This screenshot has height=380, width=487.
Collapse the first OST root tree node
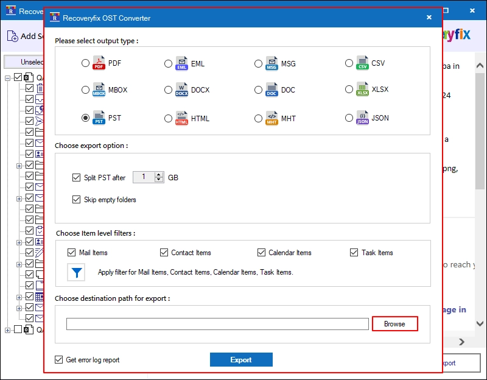click(8, 78)
